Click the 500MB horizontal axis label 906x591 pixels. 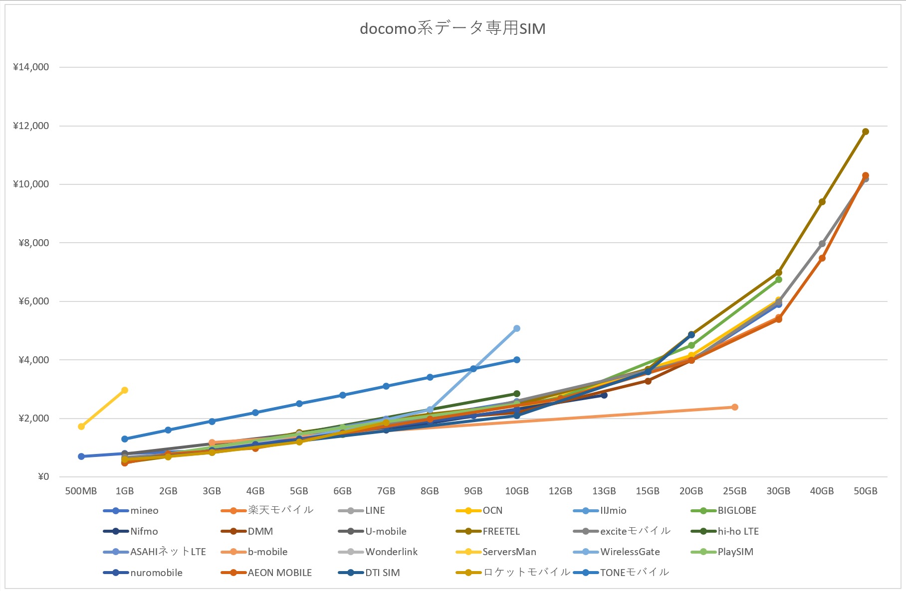click(x=81, y=491)
